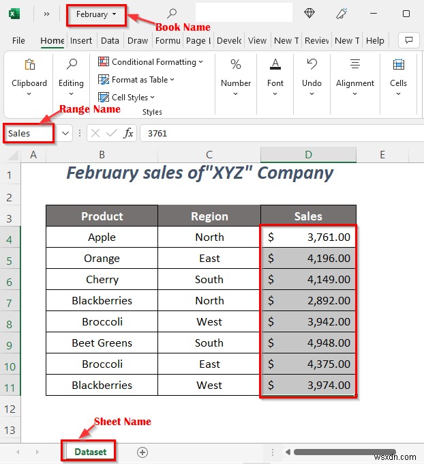The width and height of the screenshot is (424, 464).
Task: Open the Format as Table menu
Action: point(136,80)
